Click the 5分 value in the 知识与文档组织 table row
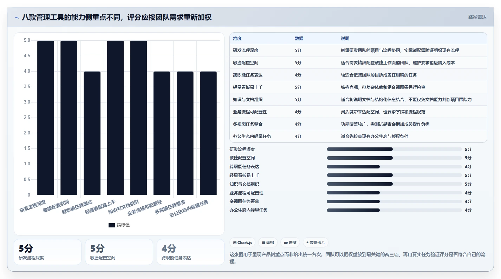 click(298, 100)
